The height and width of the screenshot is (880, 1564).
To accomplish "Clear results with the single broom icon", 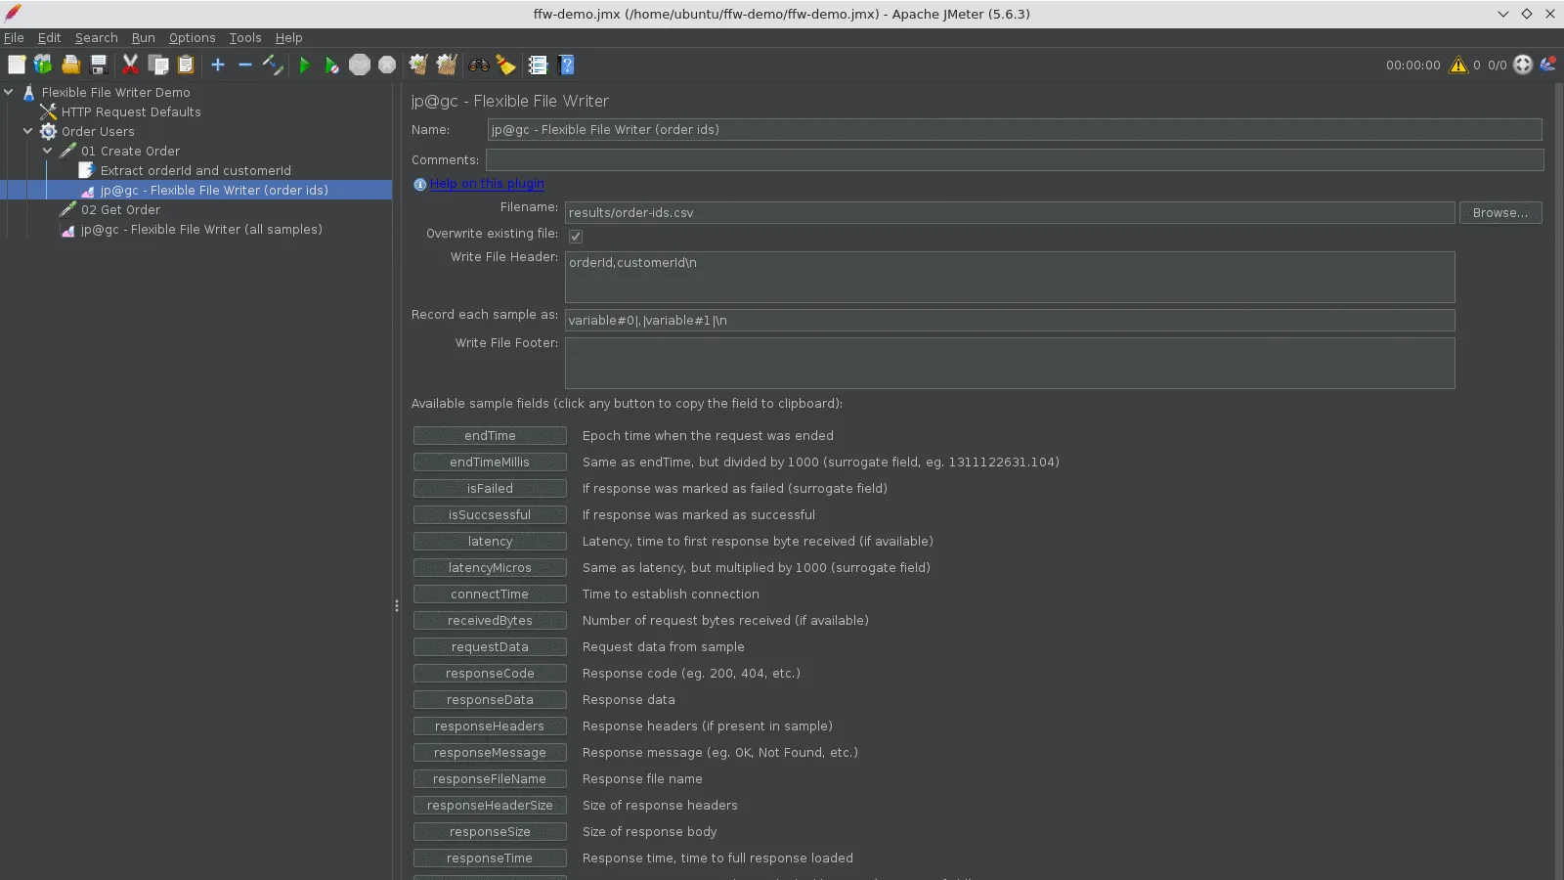I will [x=418, y=66].
